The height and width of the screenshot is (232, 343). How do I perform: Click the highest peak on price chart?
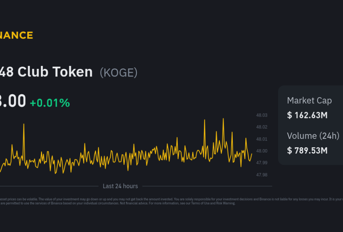pos(223,119)
